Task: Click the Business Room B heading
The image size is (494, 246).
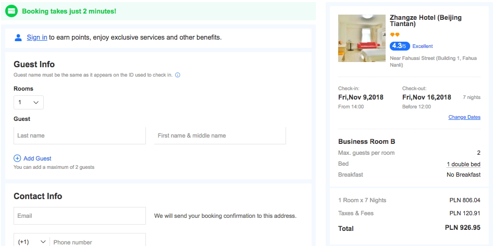Action: pyautogui.click(x=367, y=142)
